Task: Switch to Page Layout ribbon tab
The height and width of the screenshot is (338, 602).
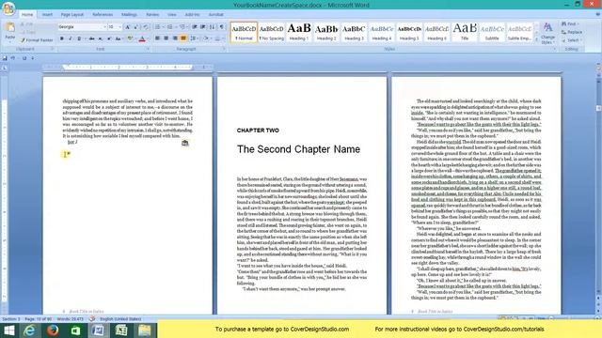Action: (x=72, y=15)
